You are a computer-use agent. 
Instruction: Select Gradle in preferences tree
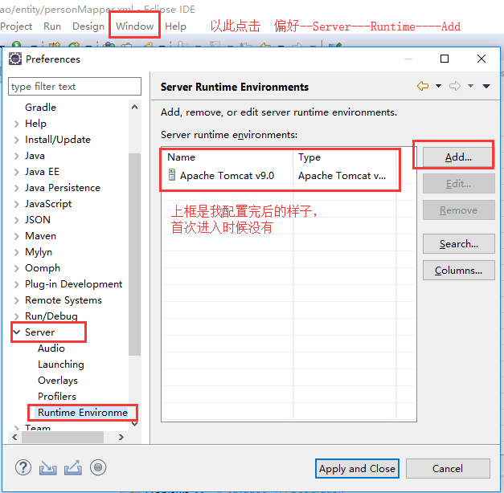40,108
